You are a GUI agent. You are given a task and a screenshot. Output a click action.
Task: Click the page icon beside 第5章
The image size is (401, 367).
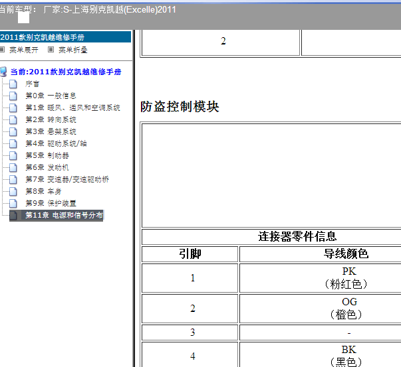coord(13,155)
